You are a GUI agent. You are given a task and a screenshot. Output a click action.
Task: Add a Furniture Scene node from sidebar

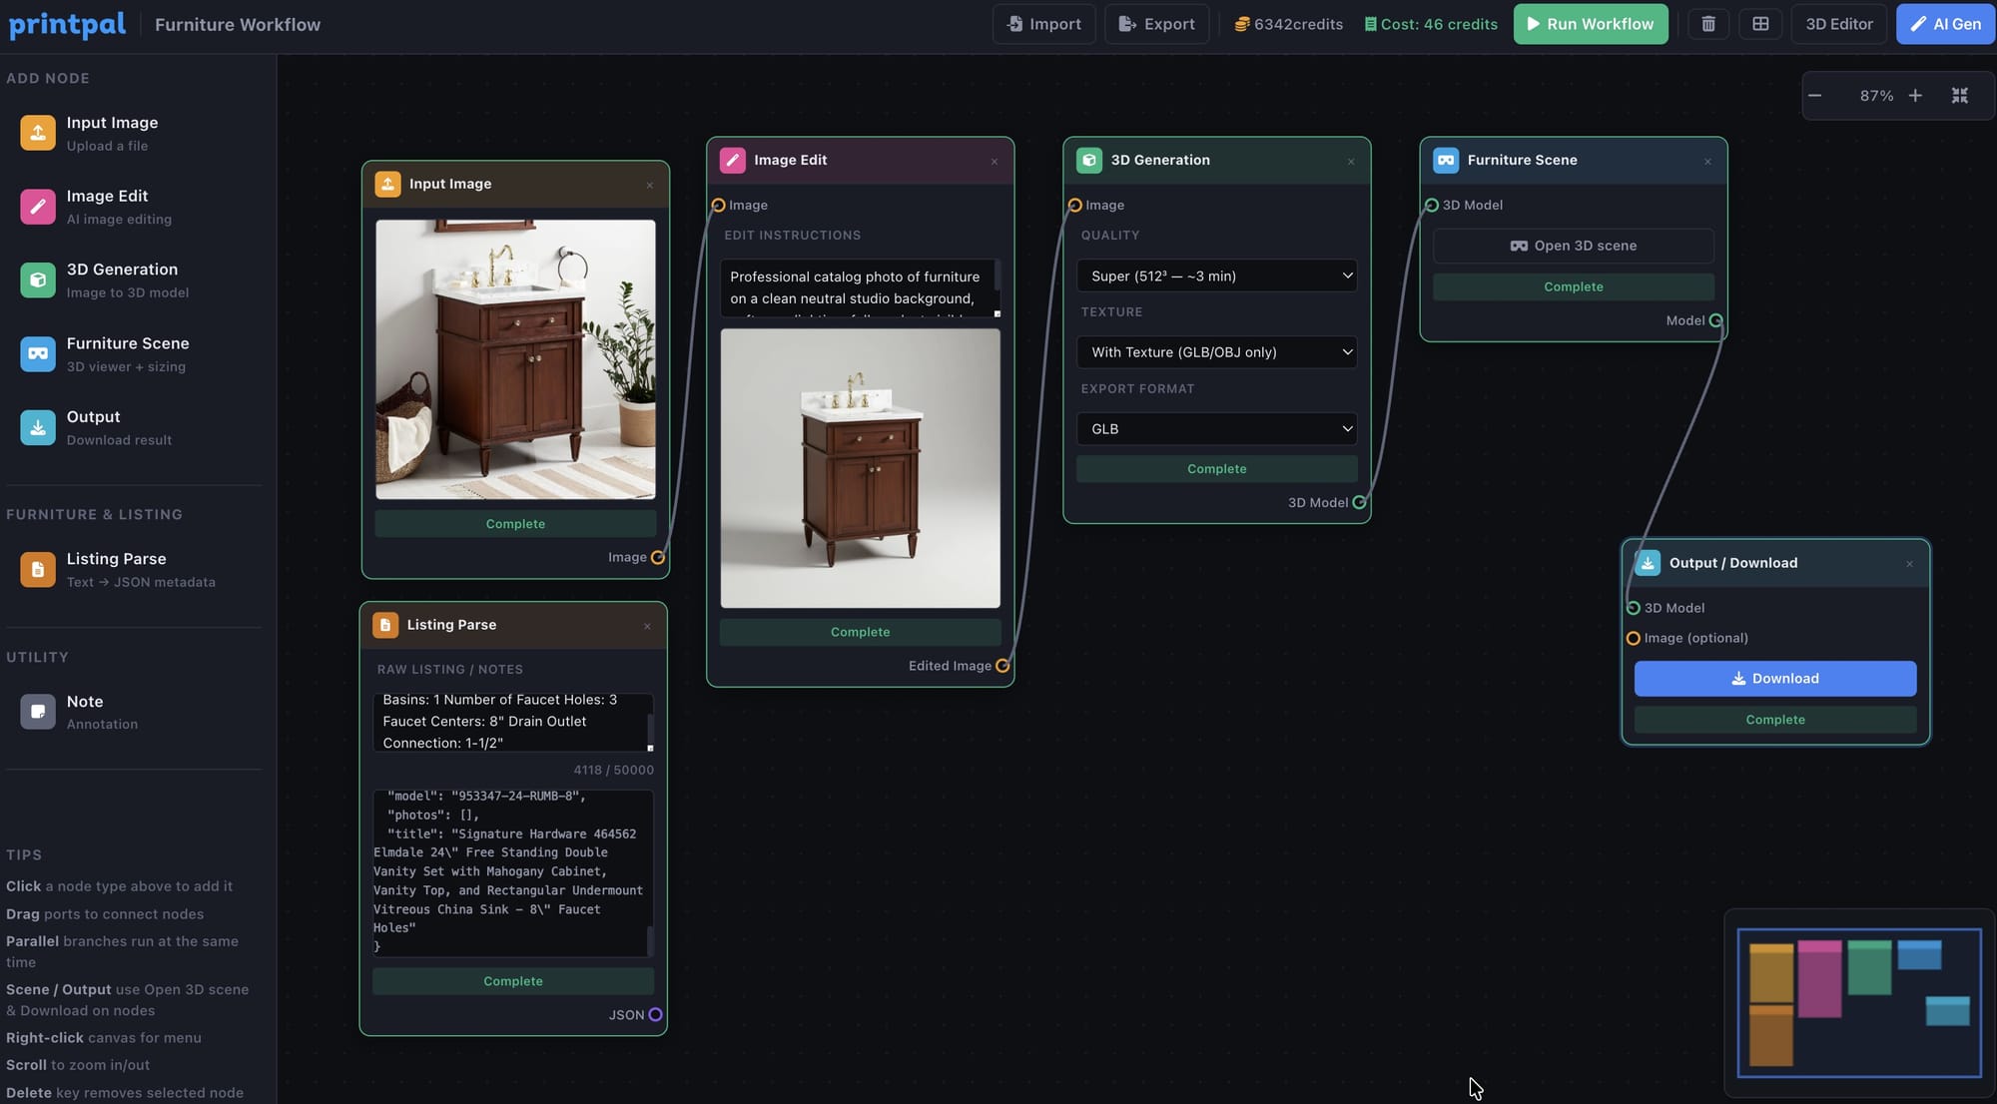coord(127,353)
